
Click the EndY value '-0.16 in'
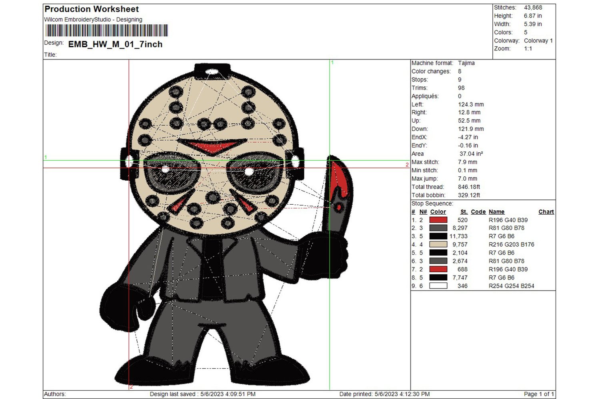click(468, 146)
